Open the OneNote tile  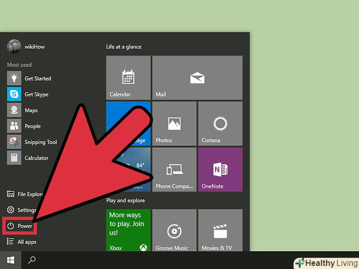coord(220,170)
